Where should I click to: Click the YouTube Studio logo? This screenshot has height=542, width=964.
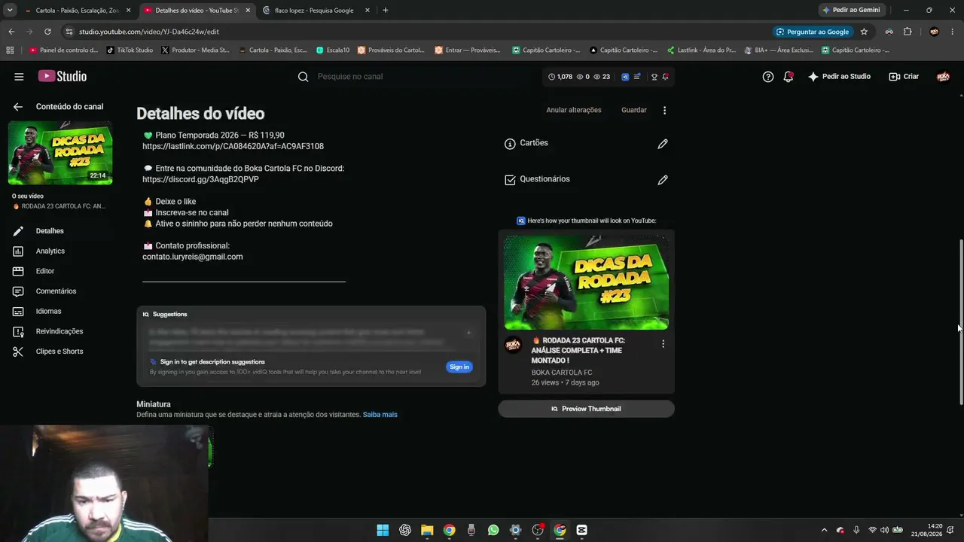[63, 76]
